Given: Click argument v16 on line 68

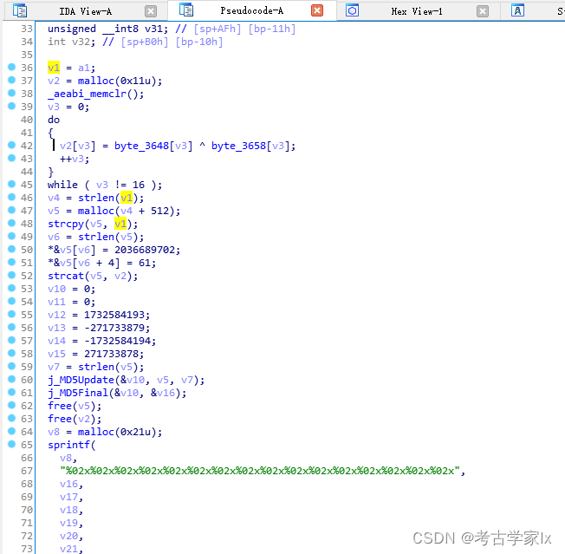Looking at the screenshot, I should pos(68,484).
